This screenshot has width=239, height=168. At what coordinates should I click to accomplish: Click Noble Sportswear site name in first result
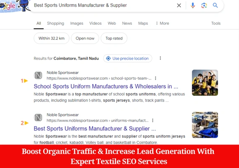tap(62, 73)
